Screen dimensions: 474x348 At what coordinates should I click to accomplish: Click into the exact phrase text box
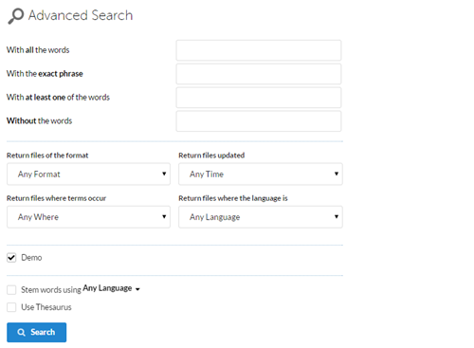coord(259,74)
